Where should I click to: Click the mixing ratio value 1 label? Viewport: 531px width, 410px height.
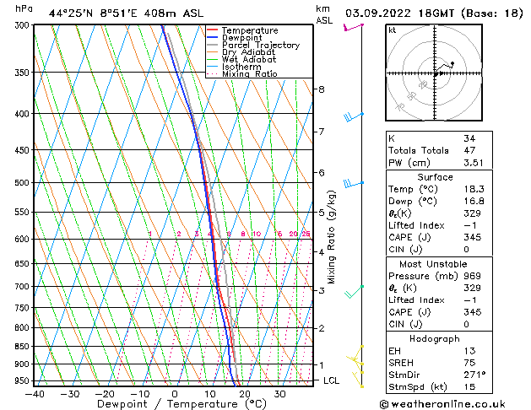tap(150, 234)
